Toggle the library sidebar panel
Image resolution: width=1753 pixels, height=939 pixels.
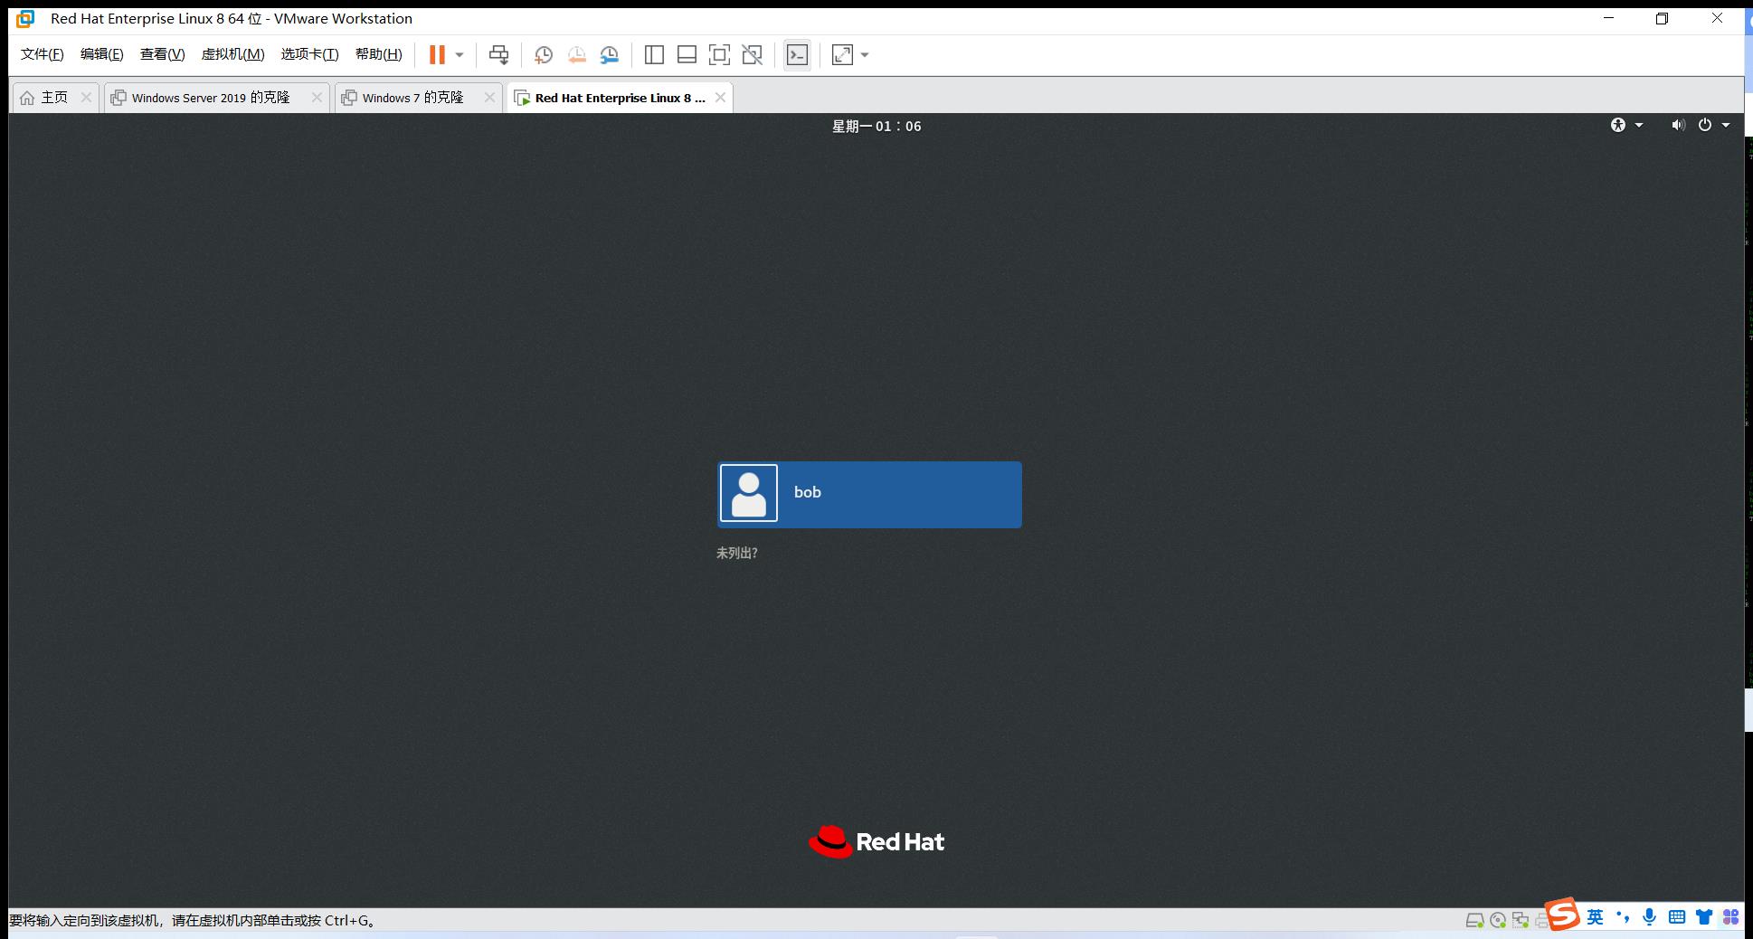coord(654,55)
